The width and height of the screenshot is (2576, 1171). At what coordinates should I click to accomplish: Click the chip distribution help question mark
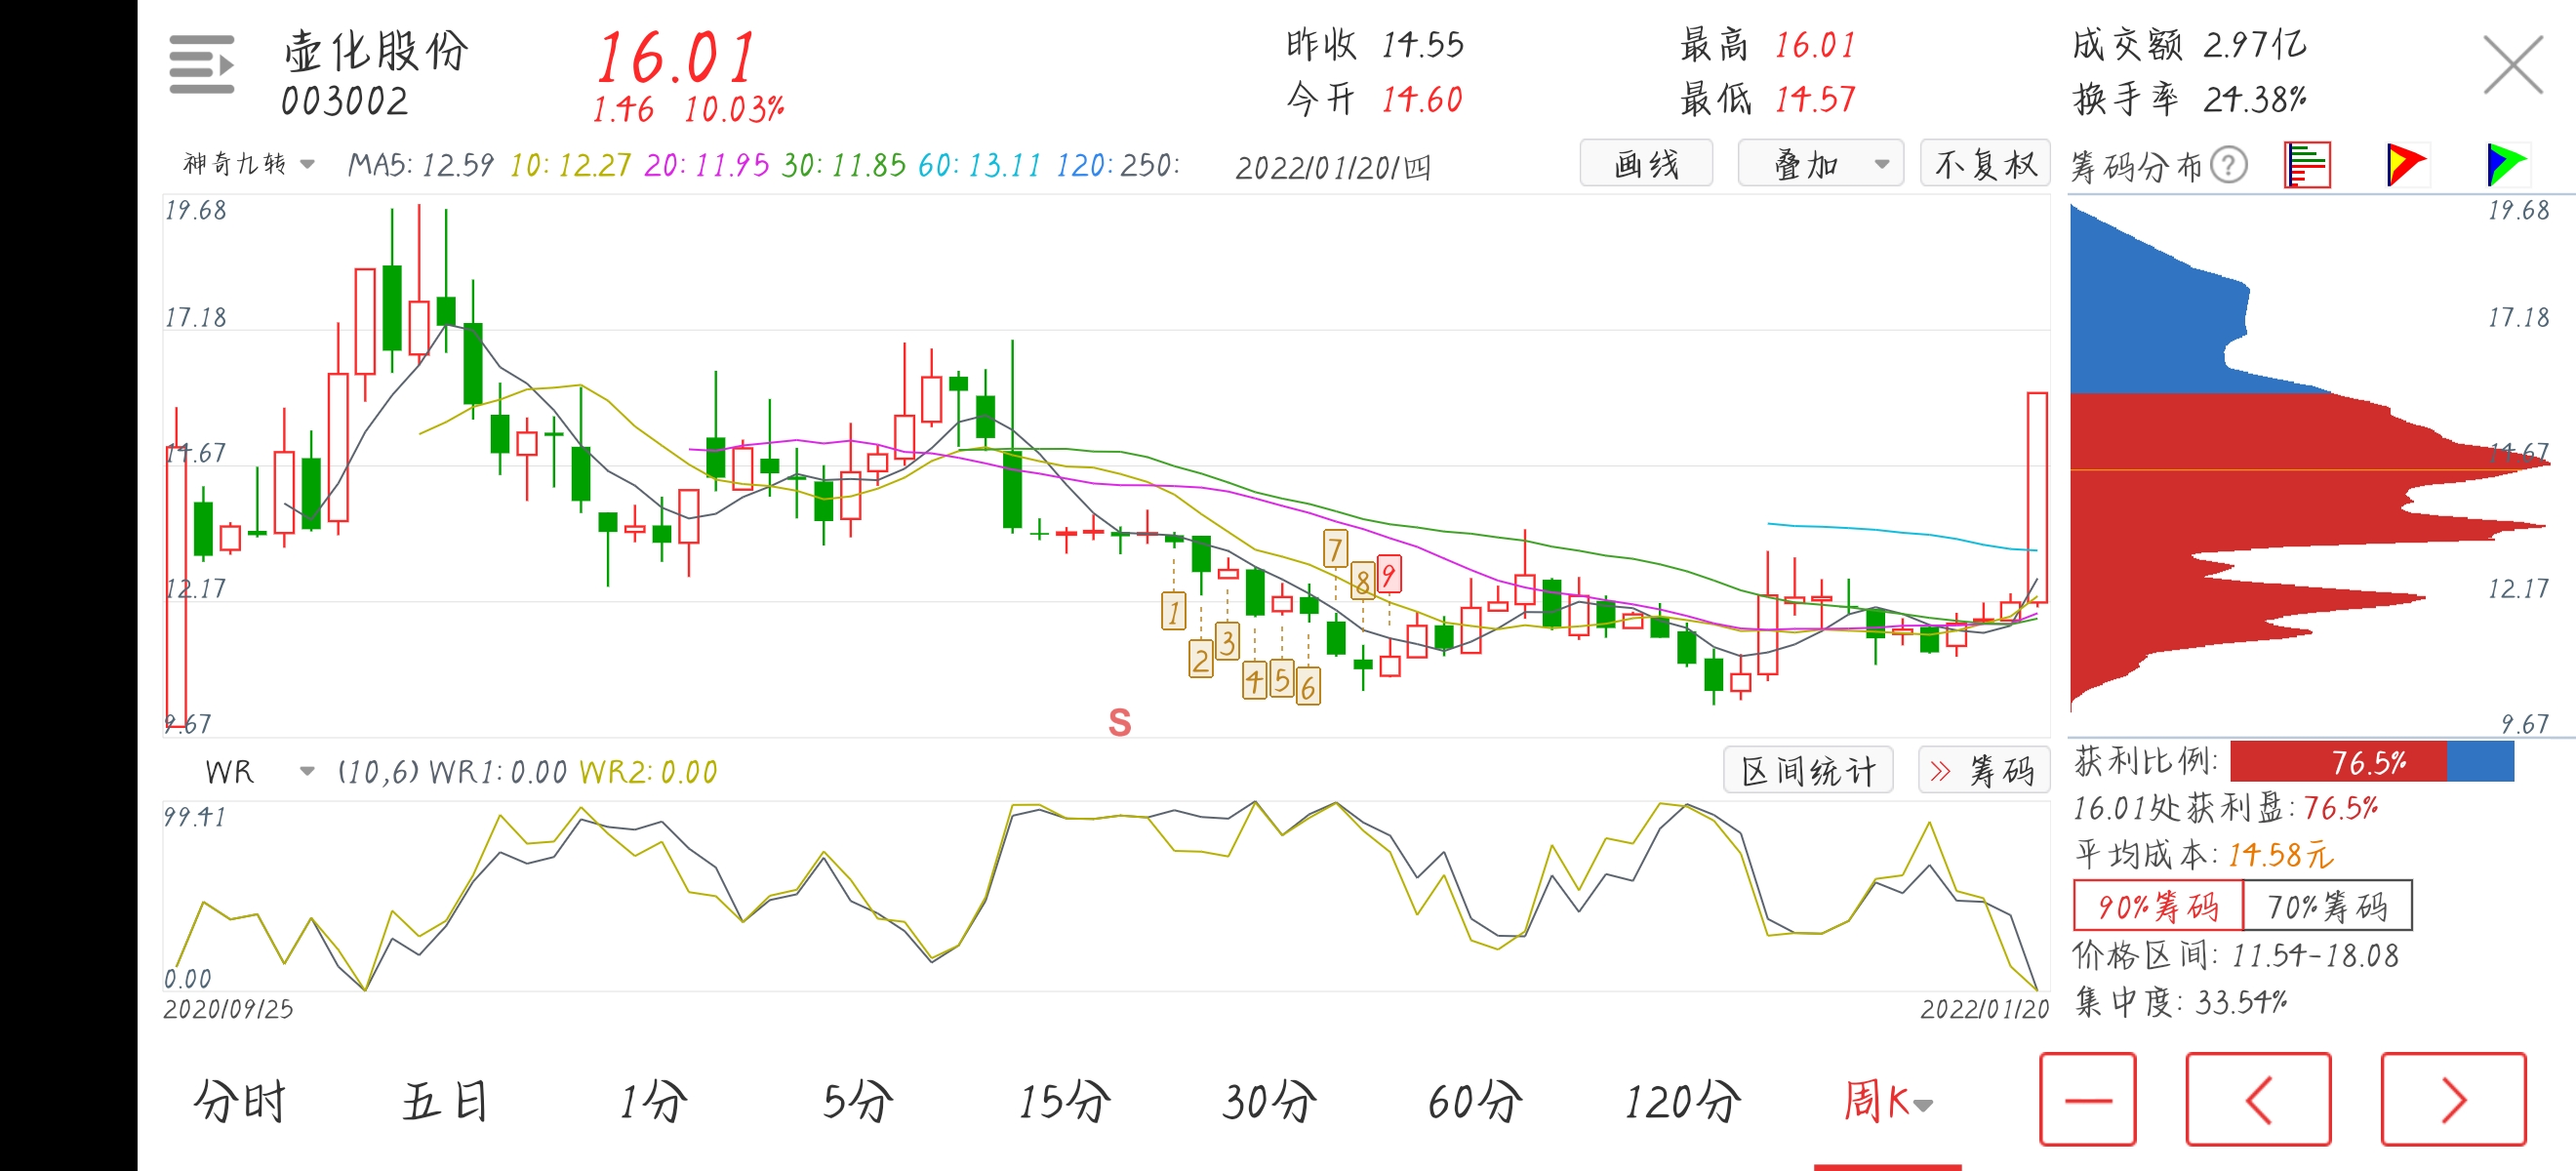pos(2228,165)
